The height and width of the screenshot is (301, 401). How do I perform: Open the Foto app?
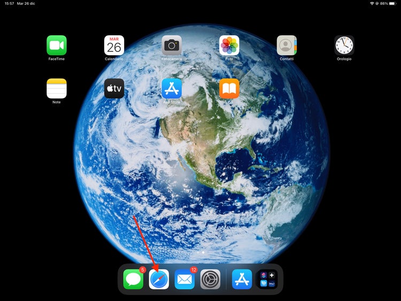229,45
